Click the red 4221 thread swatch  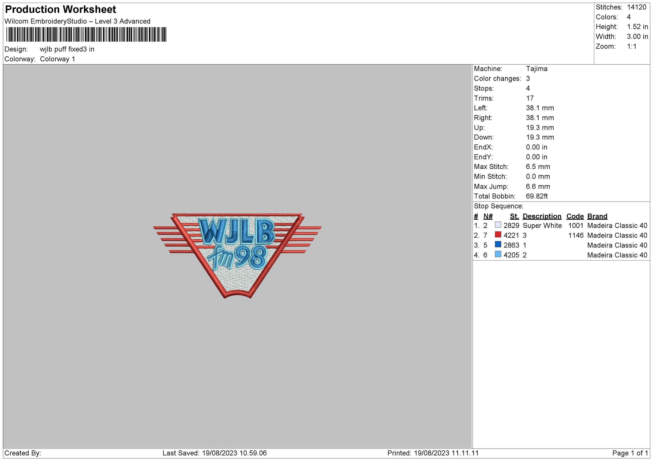coord(499,235)
